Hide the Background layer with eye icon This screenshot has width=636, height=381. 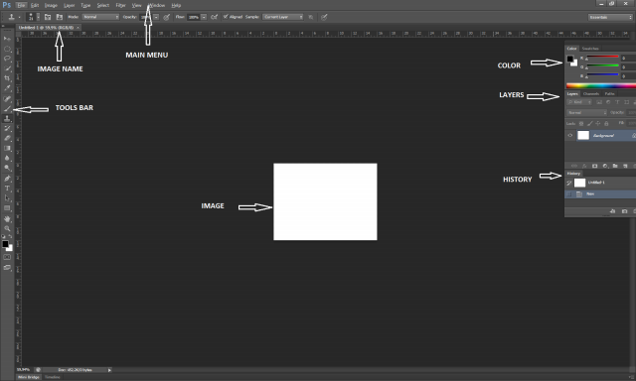(x=569, y=135)
